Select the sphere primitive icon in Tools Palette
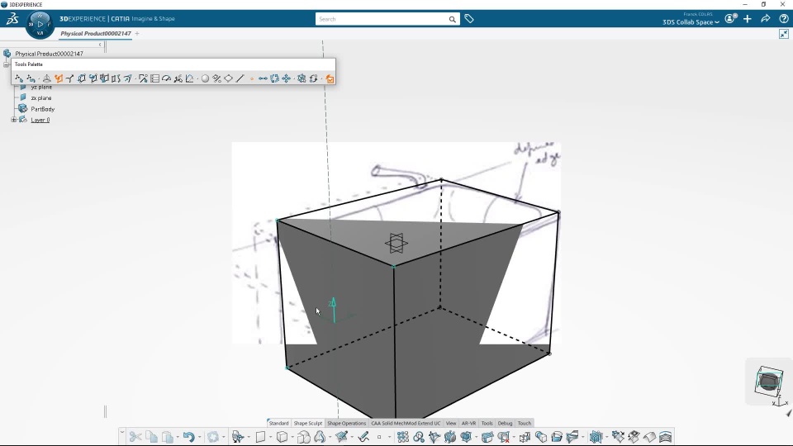This screenshot has height=446, width=793. (205, 78)
